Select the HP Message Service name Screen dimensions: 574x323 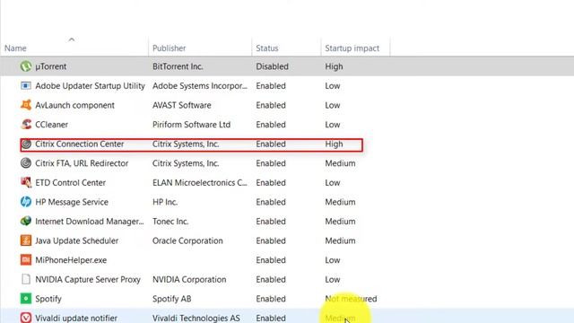point(72,202)
